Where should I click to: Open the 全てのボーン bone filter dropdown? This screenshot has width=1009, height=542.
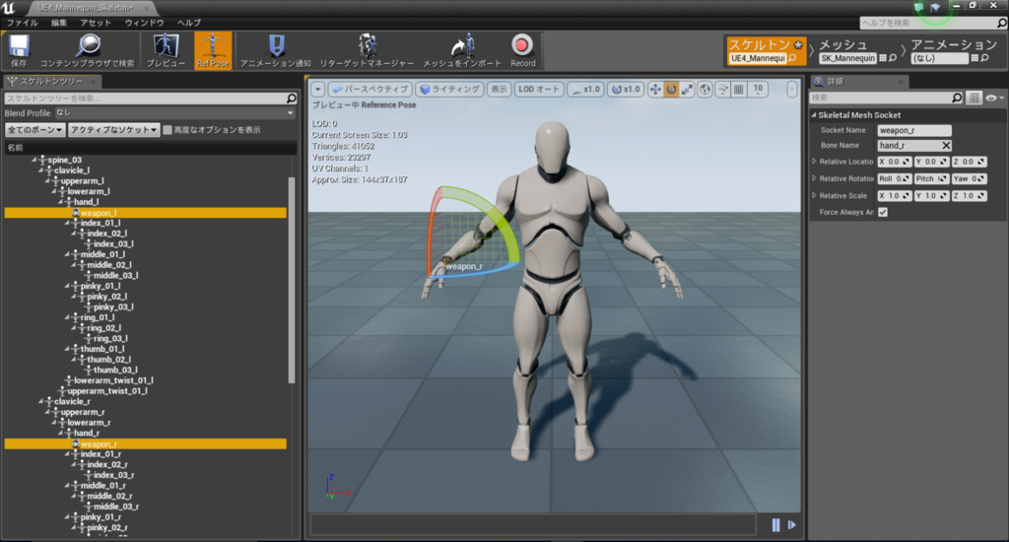[34, 129]
